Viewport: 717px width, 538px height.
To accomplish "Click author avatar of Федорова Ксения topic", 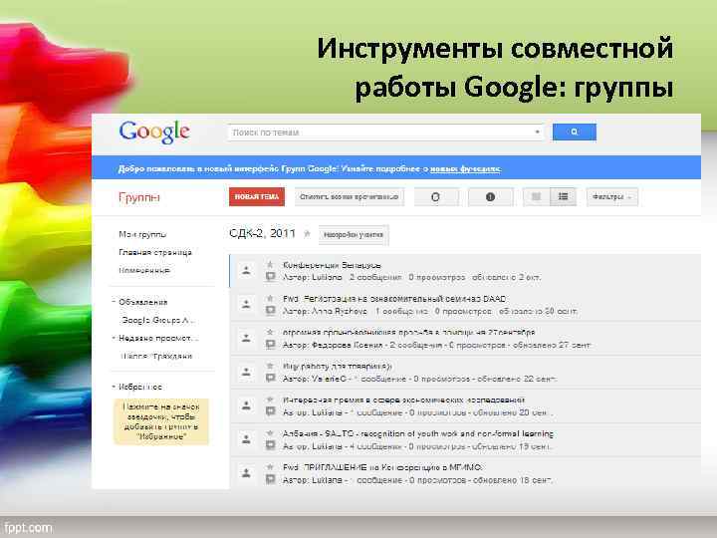I will (x=246, y=338).
